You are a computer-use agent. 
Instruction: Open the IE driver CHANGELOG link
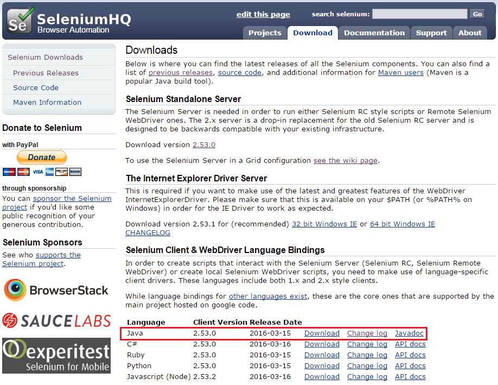point(148,233)
